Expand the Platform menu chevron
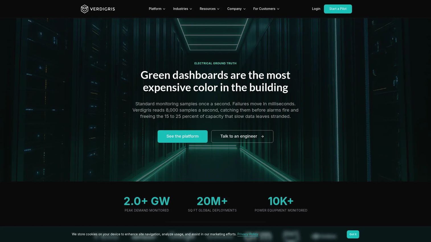Screen dimensions: 431x242 (164, 9)
